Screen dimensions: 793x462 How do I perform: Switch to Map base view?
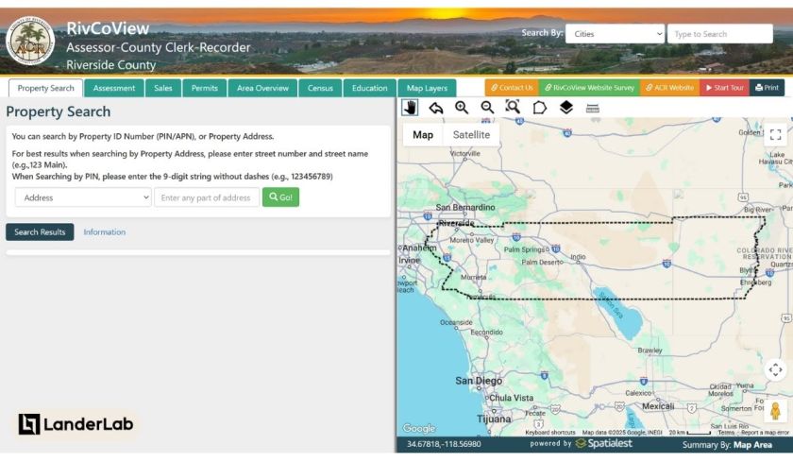pyautogui.click(x=423, y=134)
